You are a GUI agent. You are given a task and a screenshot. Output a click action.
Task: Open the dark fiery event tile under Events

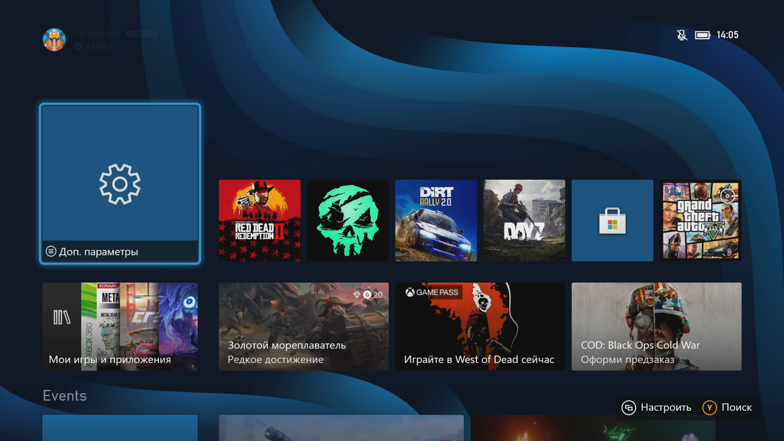point(593,428)
